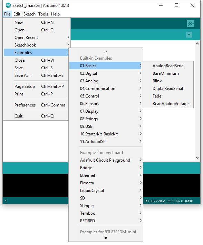Open the Firmata library examples
Viewport: 203px width, 245px height.
coord(106,183)
